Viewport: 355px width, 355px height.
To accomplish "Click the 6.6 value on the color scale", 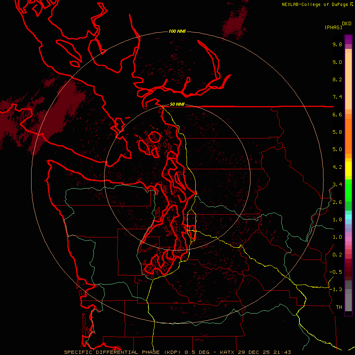I will [337, 114].
